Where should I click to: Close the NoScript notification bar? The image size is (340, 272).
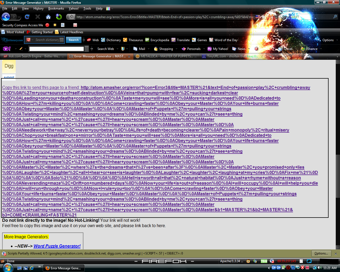point(336,254)
